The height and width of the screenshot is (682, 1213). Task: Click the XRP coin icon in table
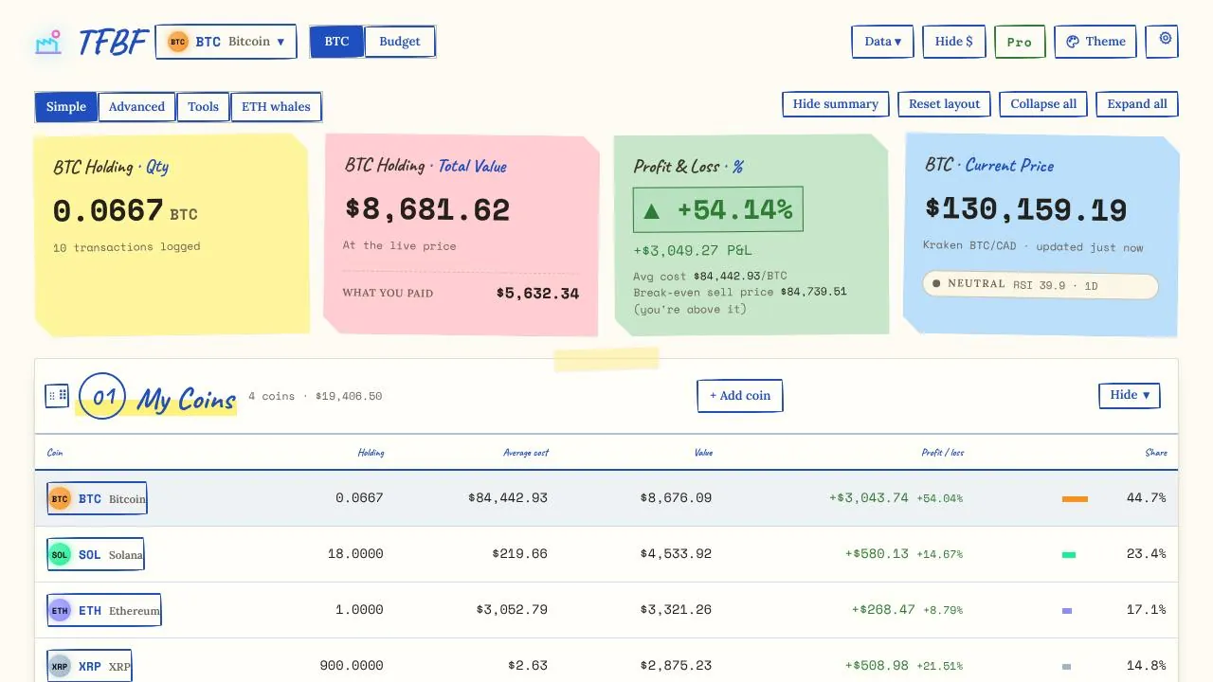[x=60, y=666]
